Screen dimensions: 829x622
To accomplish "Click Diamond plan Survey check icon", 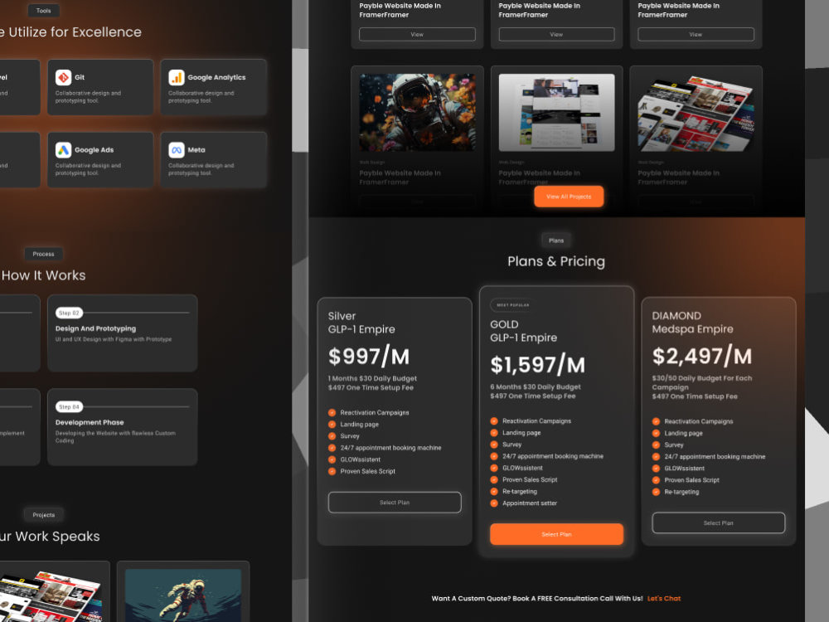I will [656, 445].
